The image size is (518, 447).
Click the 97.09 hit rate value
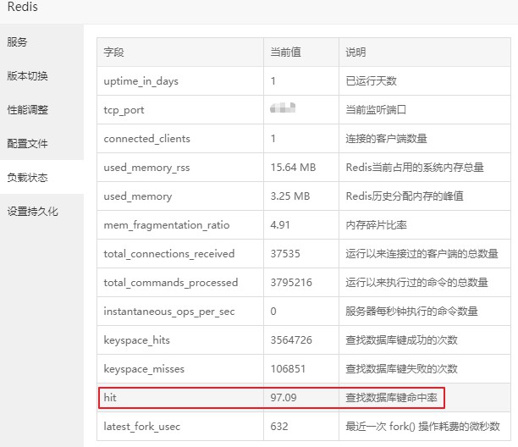click(x=284, y=397)
